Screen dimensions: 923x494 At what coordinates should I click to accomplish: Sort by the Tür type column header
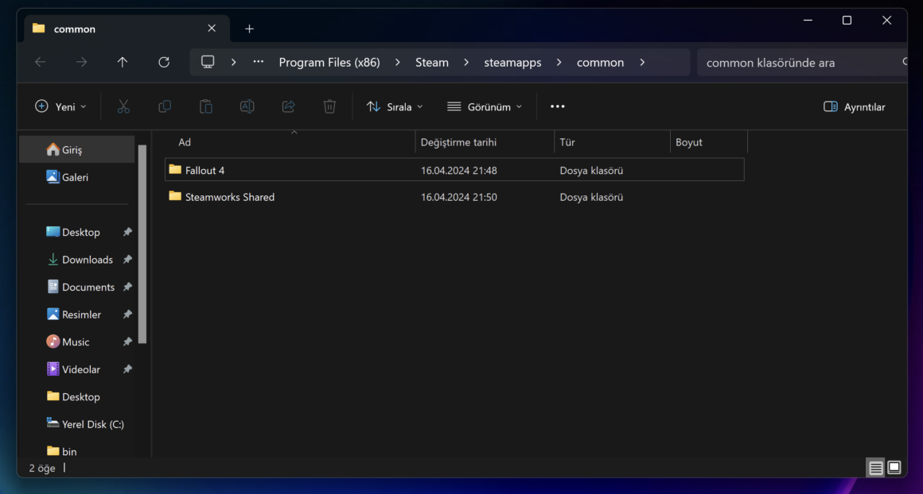pos(612,142)
